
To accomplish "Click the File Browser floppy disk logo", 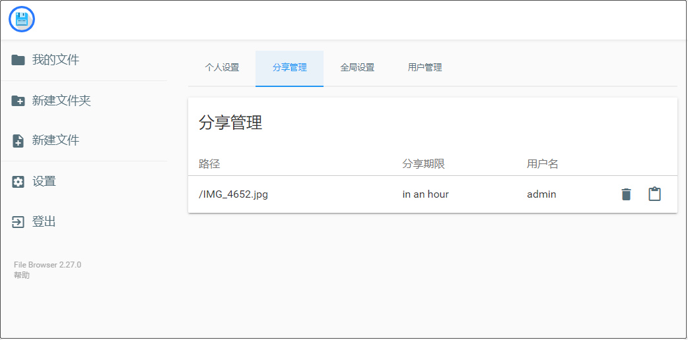I will (22, 20).
